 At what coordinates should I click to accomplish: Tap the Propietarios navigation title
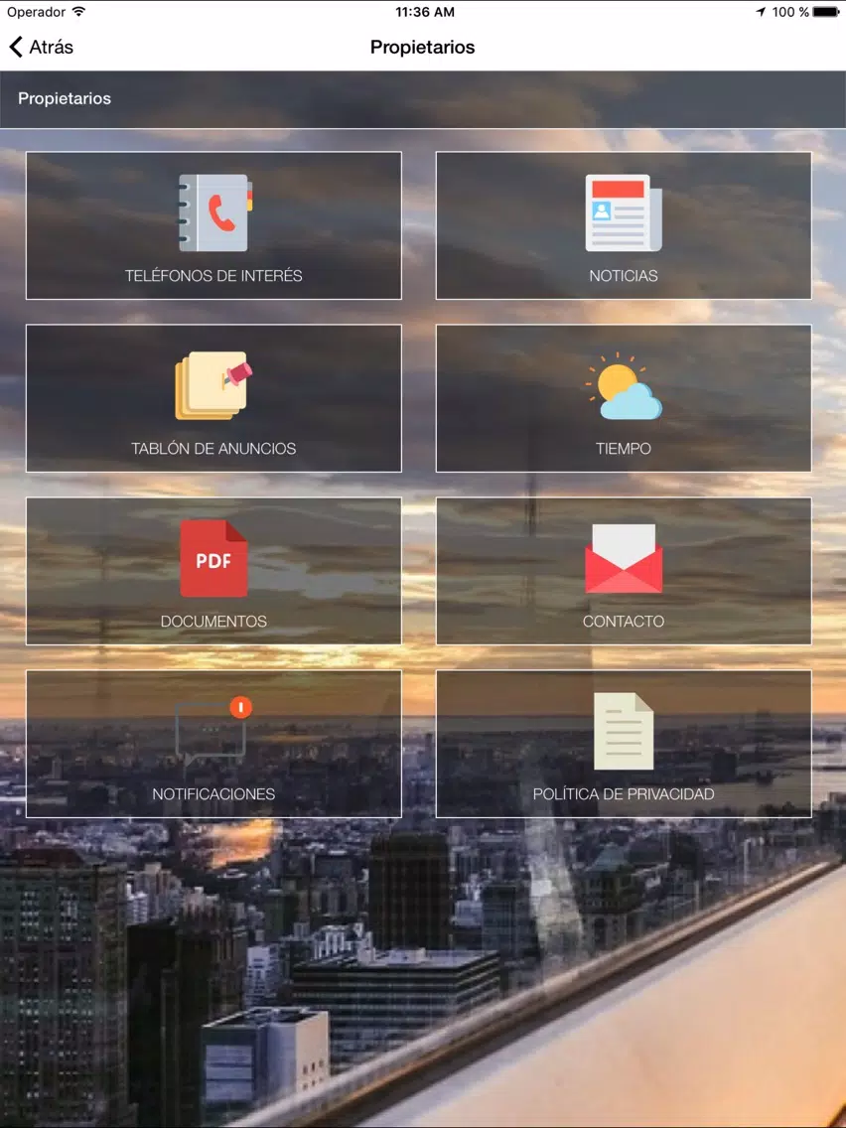422,48
